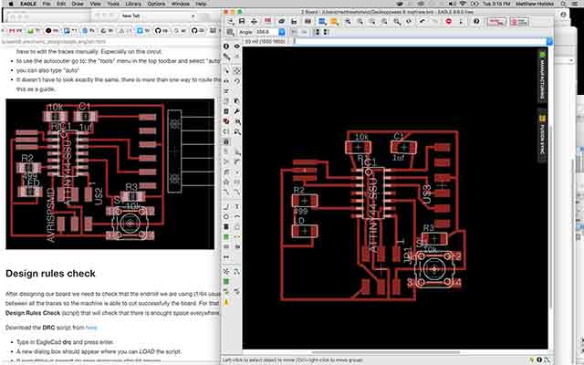Open the EAGLE Help question mark icon

(x=476, y=22)
